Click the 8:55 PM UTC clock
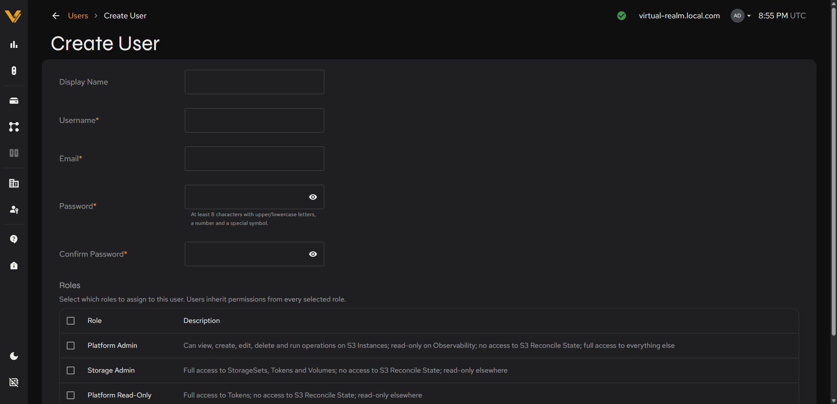The width and height of the screenshot is (837, 404). (782, 16)
